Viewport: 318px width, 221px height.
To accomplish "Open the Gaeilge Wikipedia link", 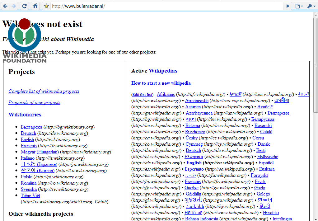I will tap(191, 188).
